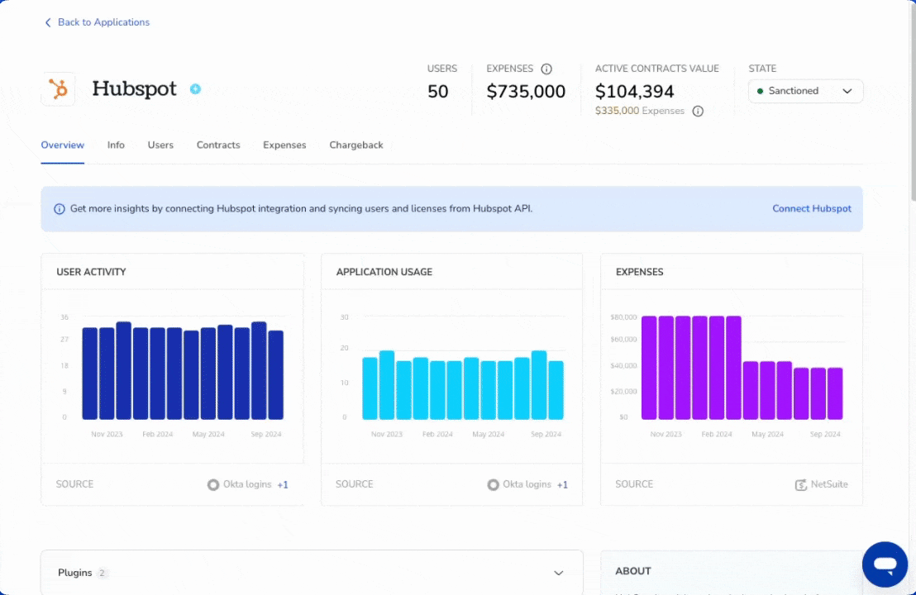This screenshot has height=595, width=916.
Task: Click the $104,394 active contracts value
Action: coord(634,92)
